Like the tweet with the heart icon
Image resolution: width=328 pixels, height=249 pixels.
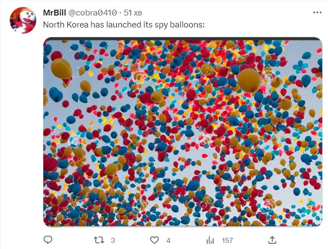tap(154, 240)
